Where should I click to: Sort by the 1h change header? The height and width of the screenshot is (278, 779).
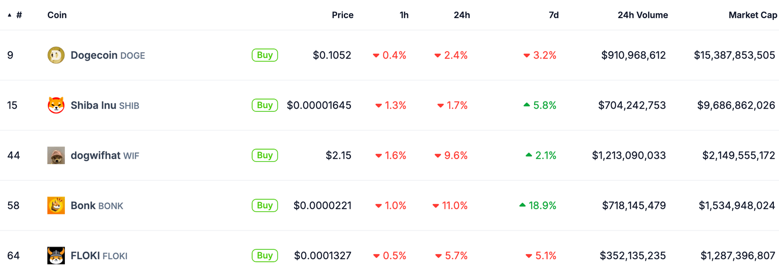coord(404,15)
